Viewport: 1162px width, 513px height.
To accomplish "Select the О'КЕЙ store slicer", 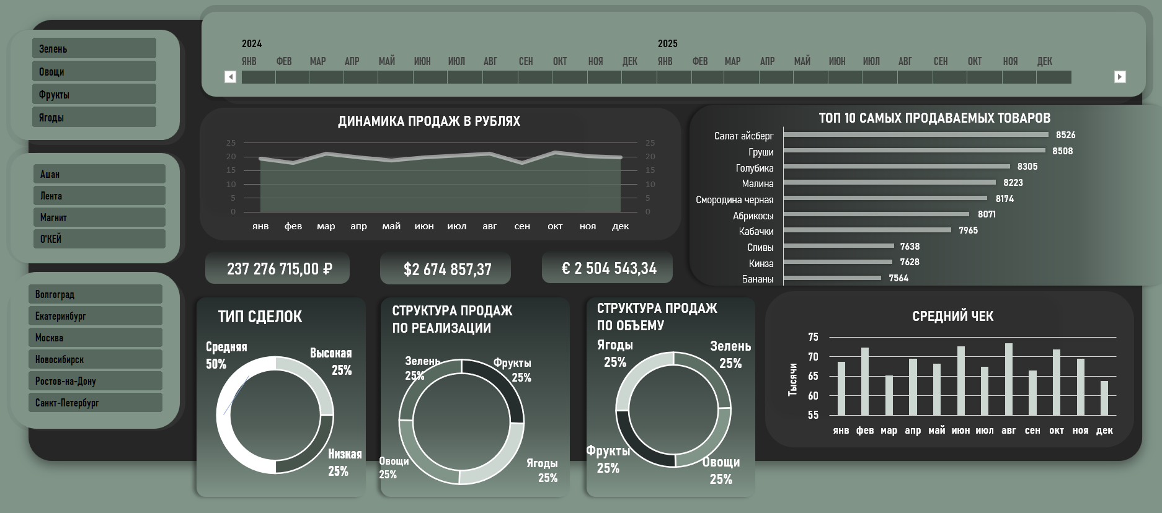I will [99, 239].
